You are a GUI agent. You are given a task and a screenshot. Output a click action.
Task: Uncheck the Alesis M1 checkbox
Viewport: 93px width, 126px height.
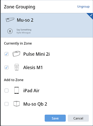point(7,68)
